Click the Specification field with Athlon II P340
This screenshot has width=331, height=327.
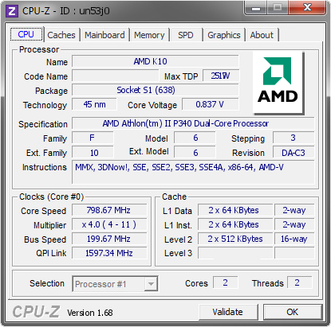point(193,123)
